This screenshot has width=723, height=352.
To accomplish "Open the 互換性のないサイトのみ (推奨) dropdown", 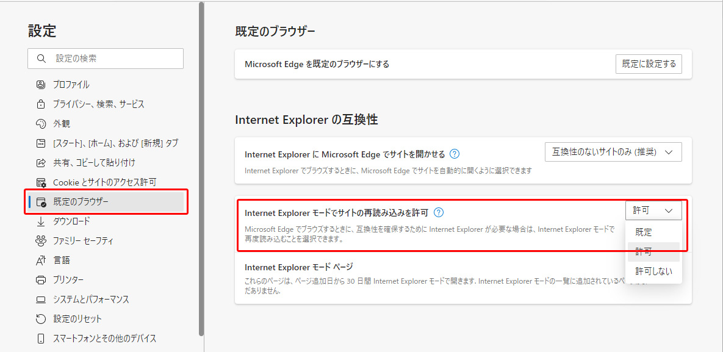I will pyautogui.click(x=613, y=153).
